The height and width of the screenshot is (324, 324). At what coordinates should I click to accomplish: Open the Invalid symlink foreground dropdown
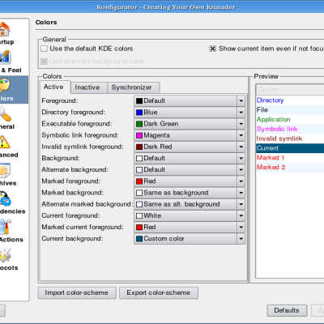(x=190, y=147)
